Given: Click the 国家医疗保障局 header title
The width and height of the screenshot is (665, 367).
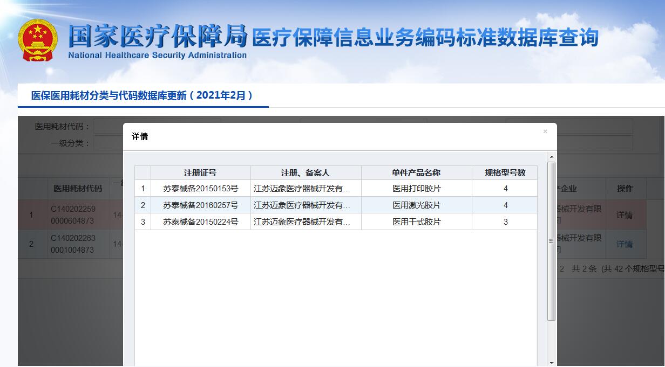Looking at the screenshot, I should click(x=158, y=36).
